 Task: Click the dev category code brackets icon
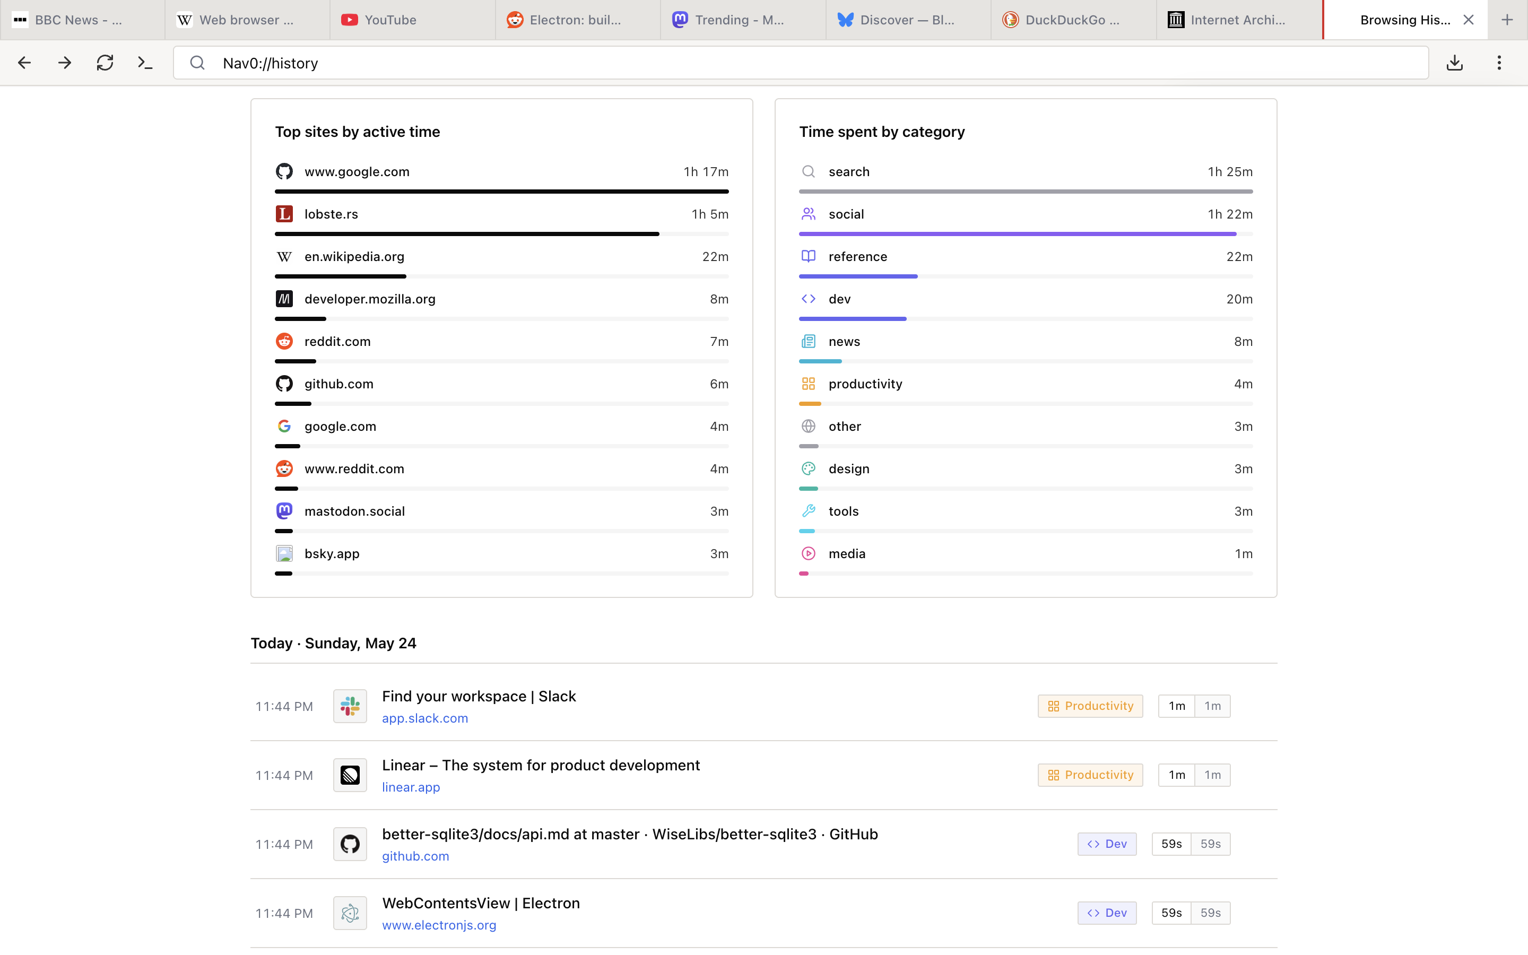(808, 299)
